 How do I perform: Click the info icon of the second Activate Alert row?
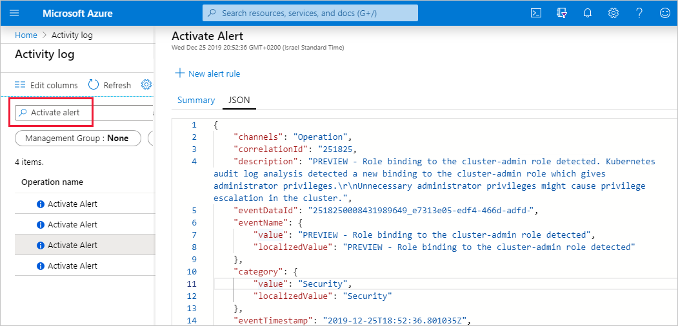pyautogui.click(x=41, y=225)
